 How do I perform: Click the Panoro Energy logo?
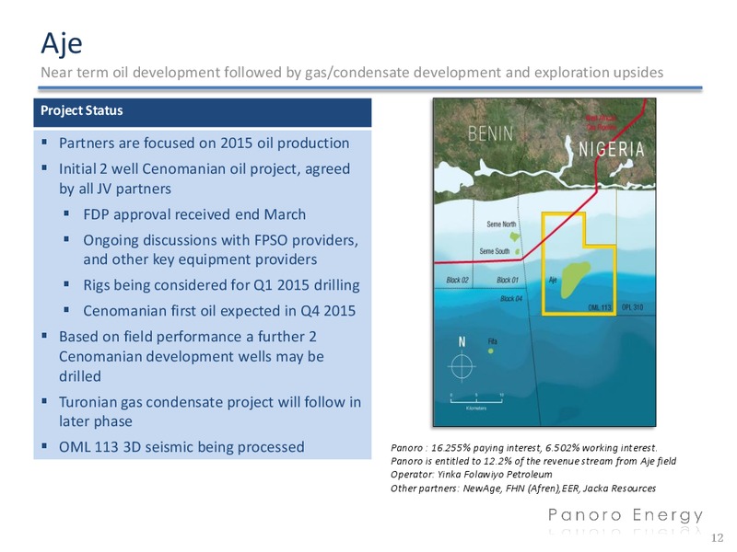(626, 516)
